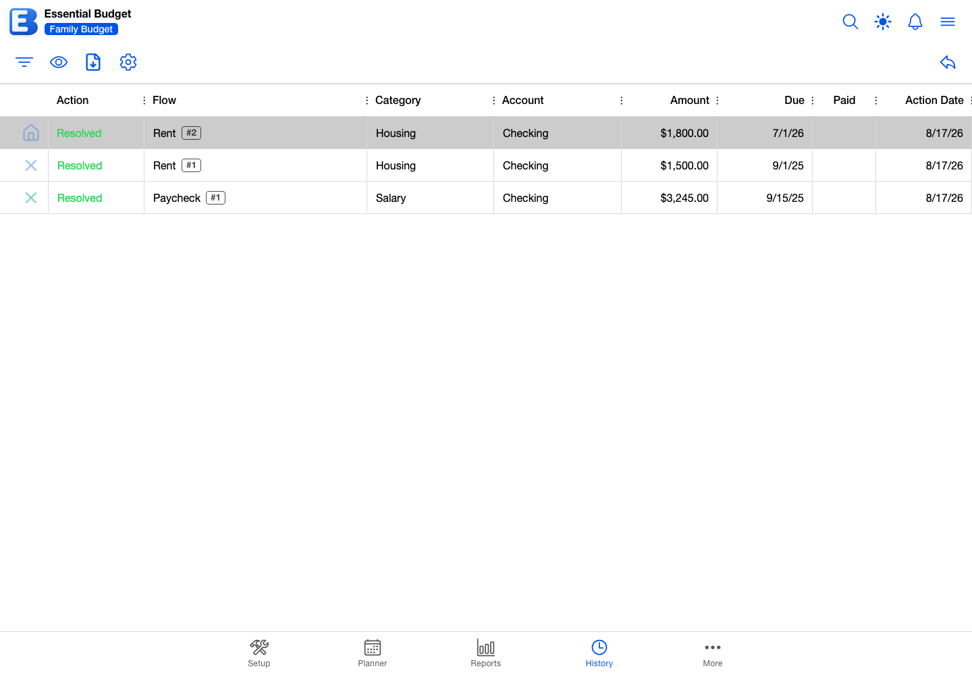Open Category column options dots
Viewport: 972px width, 675px height.
pos(493,100)
